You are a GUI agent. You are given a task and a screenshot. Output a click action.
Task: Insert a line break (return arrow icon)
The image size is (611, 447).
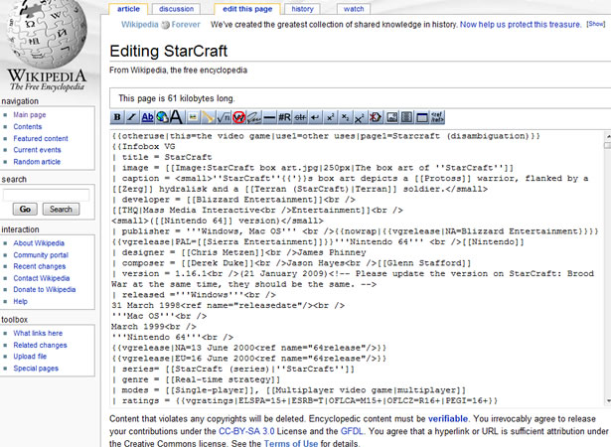(x=315, y=117)
